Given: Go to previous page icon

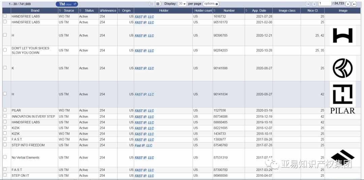Looking at the screenshot, I should pos(314,4).
